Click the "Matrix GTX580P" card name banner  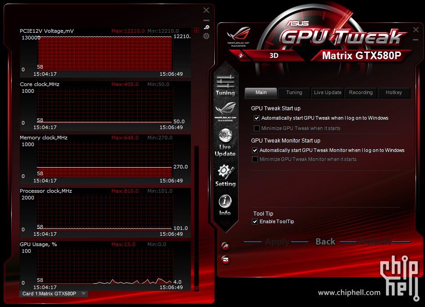tap(361, 56)
